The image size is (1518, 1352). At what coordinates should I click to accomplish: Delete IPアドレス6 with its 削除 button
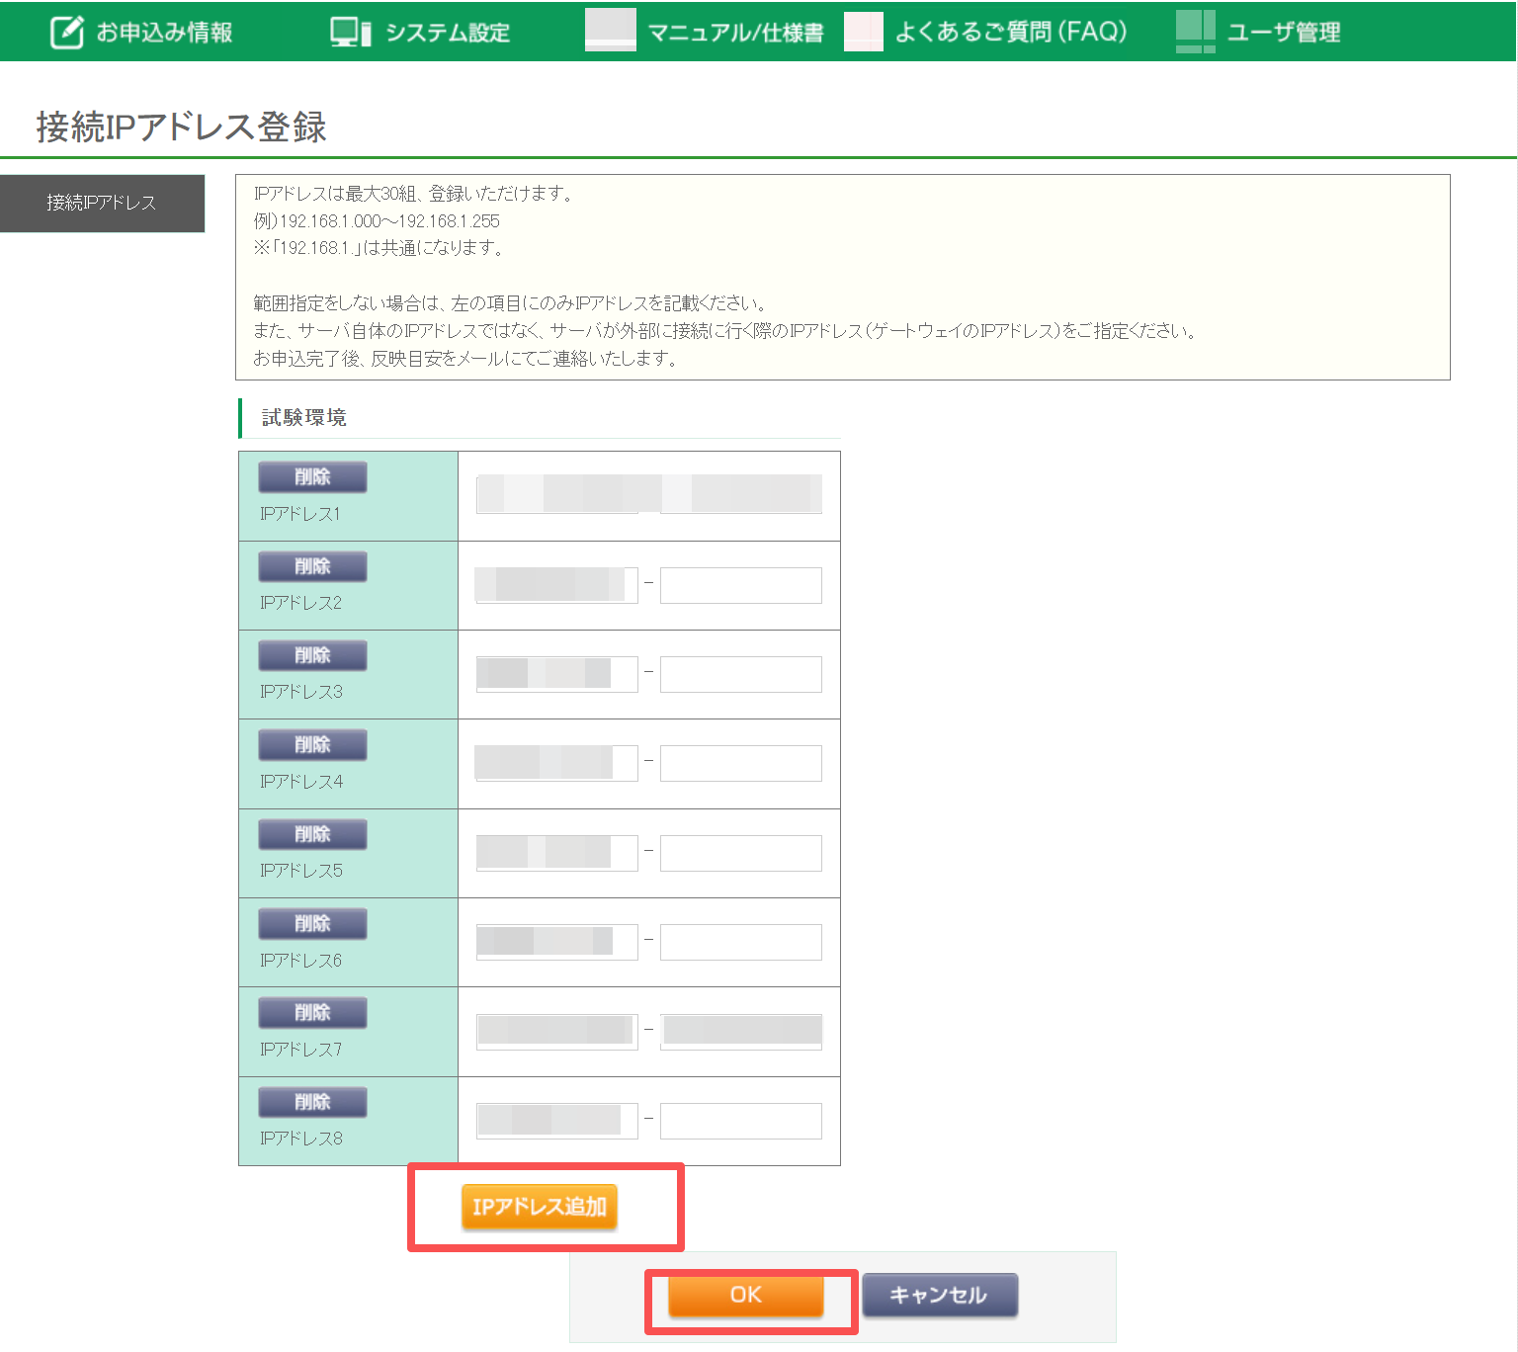click(312, 923)
